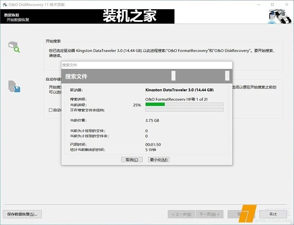Toggle the 自动 checkbox in auto-save section

50,110
